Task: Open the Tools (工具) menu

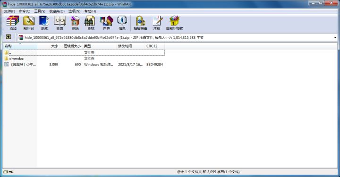Action: coord(40,11)
